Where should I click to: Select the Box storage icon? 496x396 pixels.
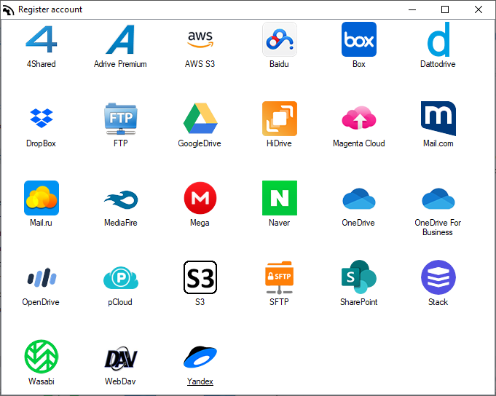(x=359, y=39)
